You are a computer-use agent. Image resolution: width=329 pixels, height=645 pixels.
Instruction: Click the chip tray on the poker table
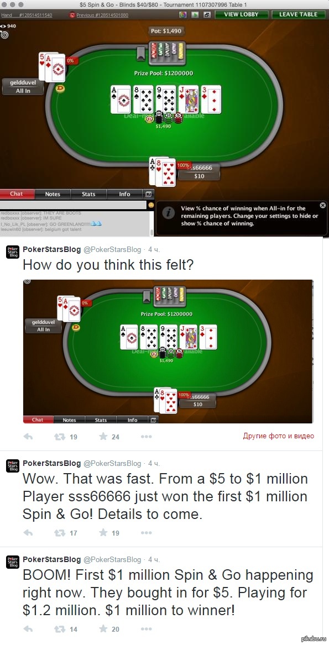click(167, 53)
